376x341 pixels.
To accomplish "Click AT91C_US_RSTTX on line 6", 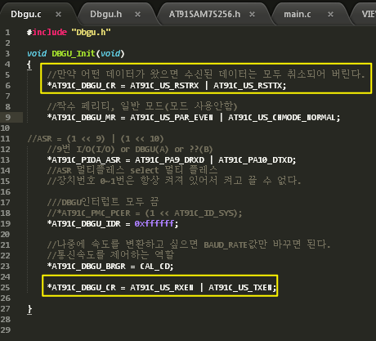I will (248, 86).
